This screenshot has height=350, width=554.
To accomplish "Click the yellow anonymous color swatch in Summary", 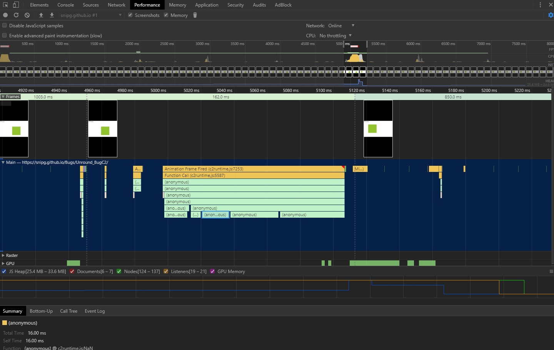I will point(5,323).
